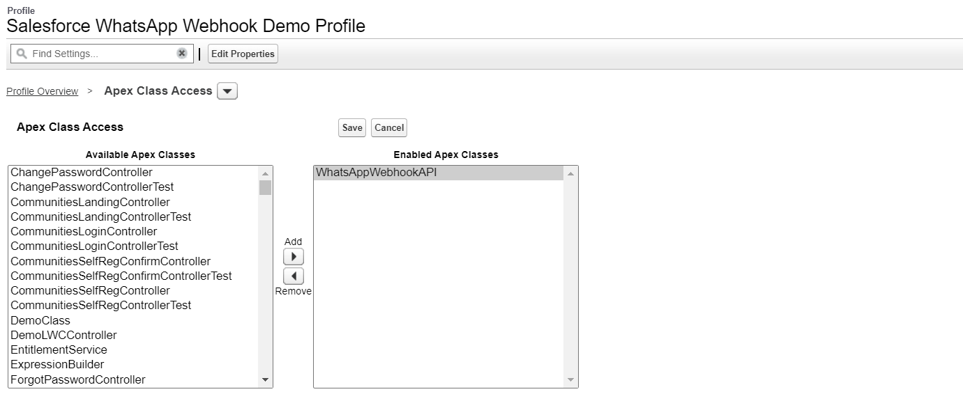963x401 pixels.
Task: Select ChangePasswordController in the available list
Action: [x=82, y=172]
